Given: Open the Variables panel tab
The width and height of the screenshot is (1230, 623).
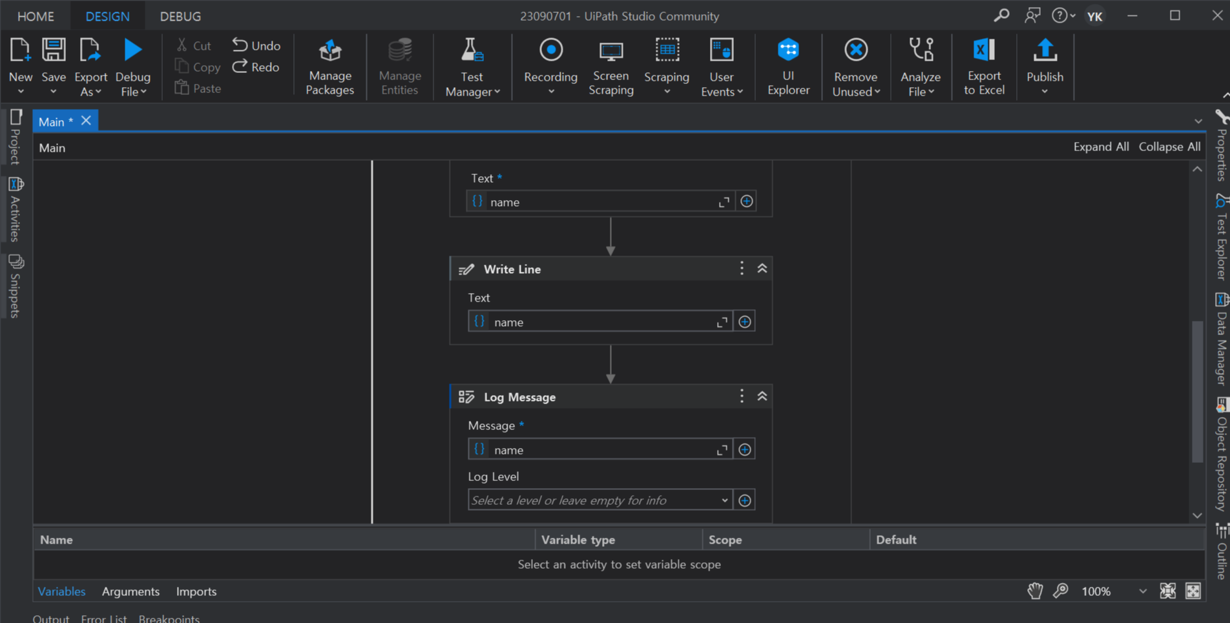Looking at the screenshot, I should (61, 591).
